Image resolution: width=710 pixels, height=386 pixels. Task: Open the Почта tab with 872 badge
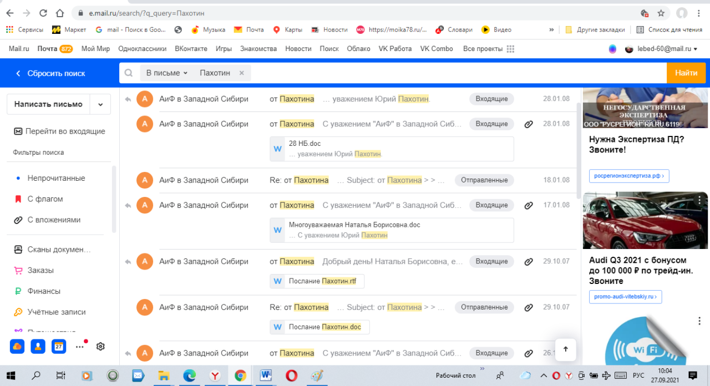coord(55,49)
